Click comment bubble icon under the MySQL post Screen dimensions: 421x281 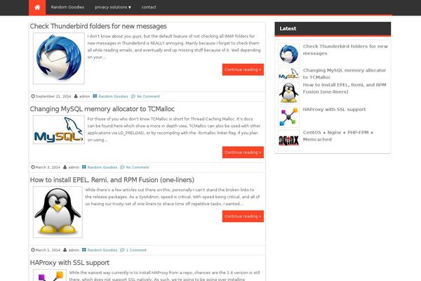click(122, 167)
